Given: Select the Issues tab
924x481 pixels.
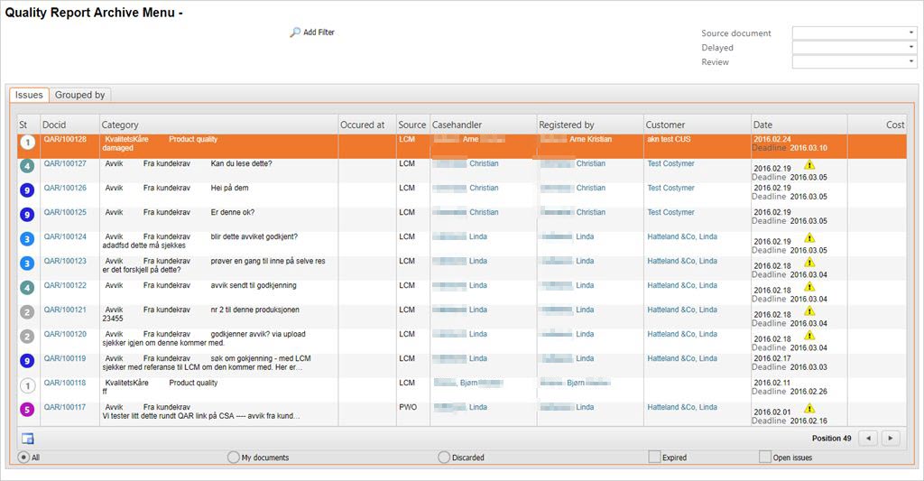Looking at the screenshot, I should tap(29, 95).
